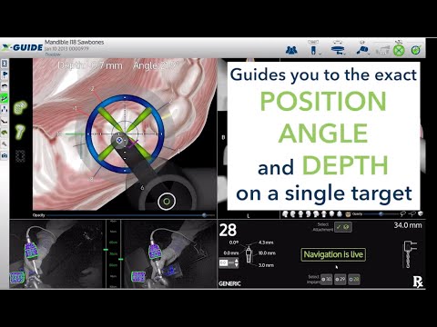Click the '4.3 mm' implant diameter value
Screen dimensions: 437x327
[x=266, y=243]
